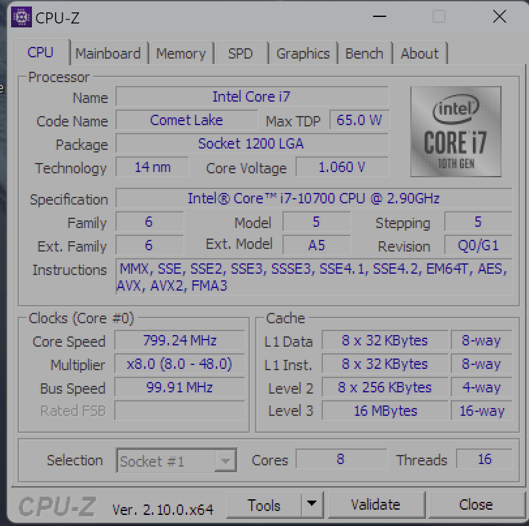
Task: Click the Level 3 size 16 MBytes
Action: [385, 411]
